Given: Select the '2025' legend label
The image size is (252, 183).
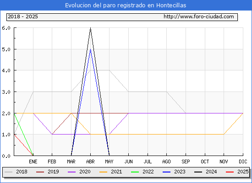Looking at the screenshot, I should click(243, 172).
